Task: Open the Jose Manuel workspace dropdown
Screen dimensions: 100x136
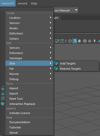Action: pyautogui.click(x=66, y=10)
